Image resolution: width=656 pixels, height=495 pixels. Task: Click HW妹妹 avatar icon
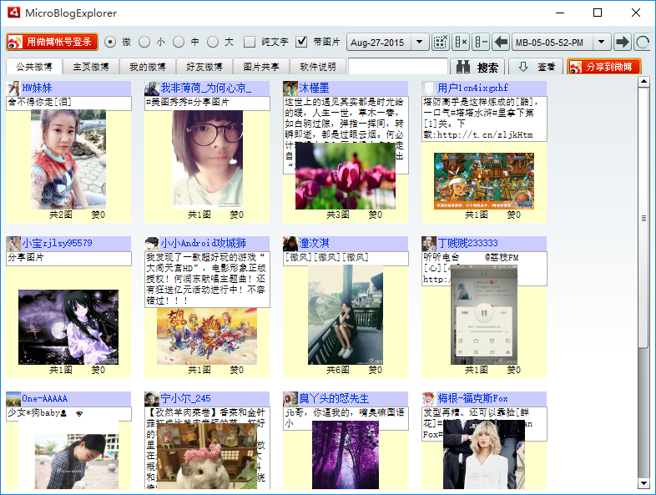[x=13, y=88]
